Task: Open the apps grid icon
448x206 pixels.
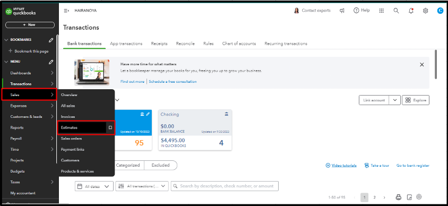Action: pos(381,11)
